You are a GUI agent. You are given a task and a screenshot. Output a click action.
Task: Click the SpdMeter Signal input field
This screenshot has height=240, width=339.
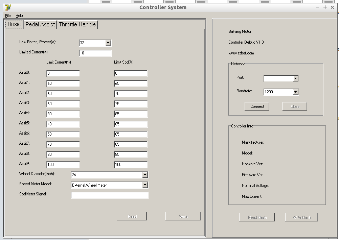pyautogui.click(x=109, y=195)
